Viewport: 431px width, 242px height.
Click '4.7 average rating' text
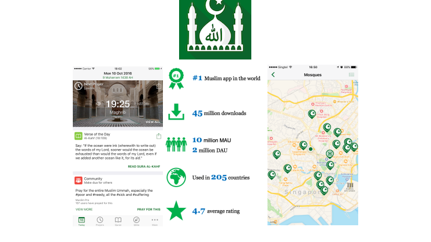point(216,211)
